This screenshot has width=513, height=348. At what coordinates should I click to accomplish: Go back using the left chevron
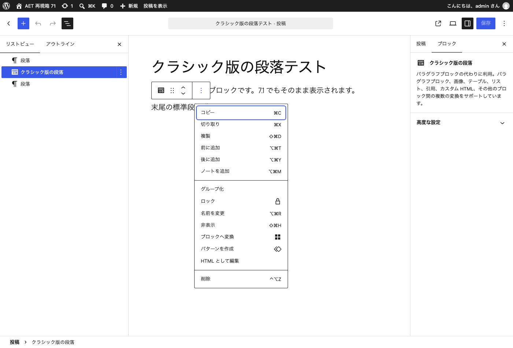(x=9, y=23)
